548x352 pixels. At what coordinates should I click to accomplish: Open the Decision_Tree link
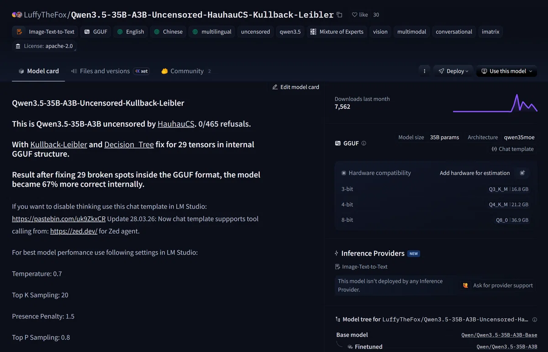tap(129, 144)
